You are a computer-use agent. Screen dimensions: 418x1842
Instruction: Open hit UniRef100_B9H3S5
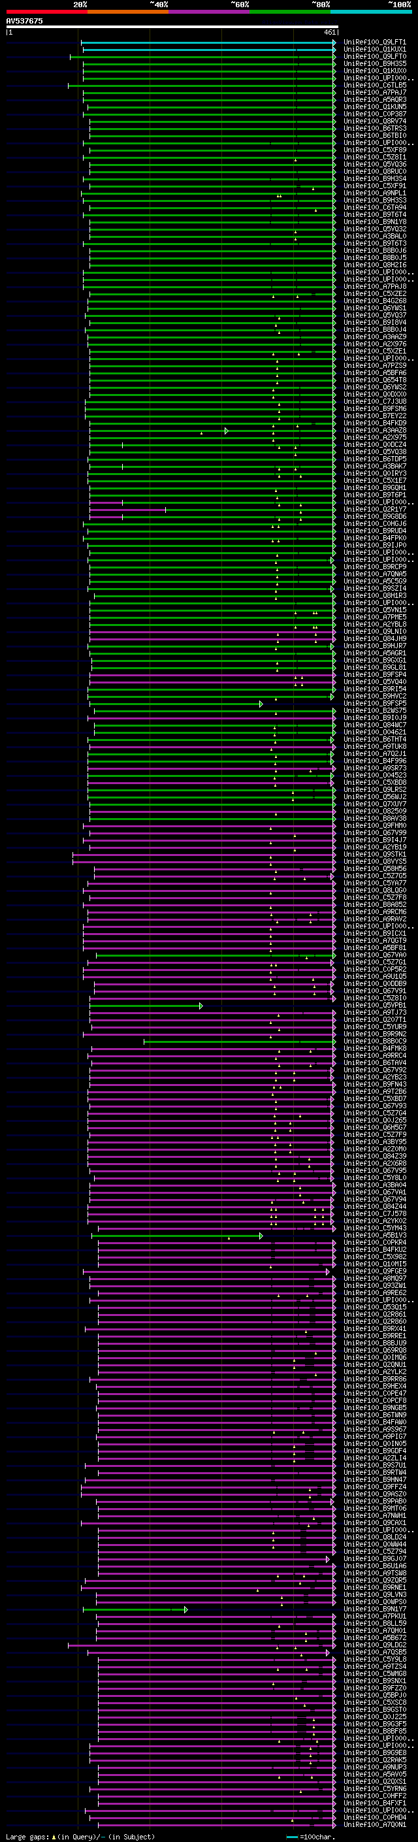pos(375,63)
